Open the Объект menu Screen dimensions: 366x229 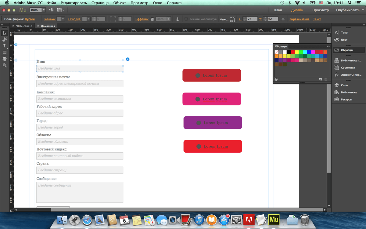click(x=120, y=3)
